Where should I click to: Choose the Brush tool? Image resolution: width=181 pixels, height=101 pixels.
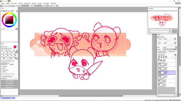(x=10, y=52)
